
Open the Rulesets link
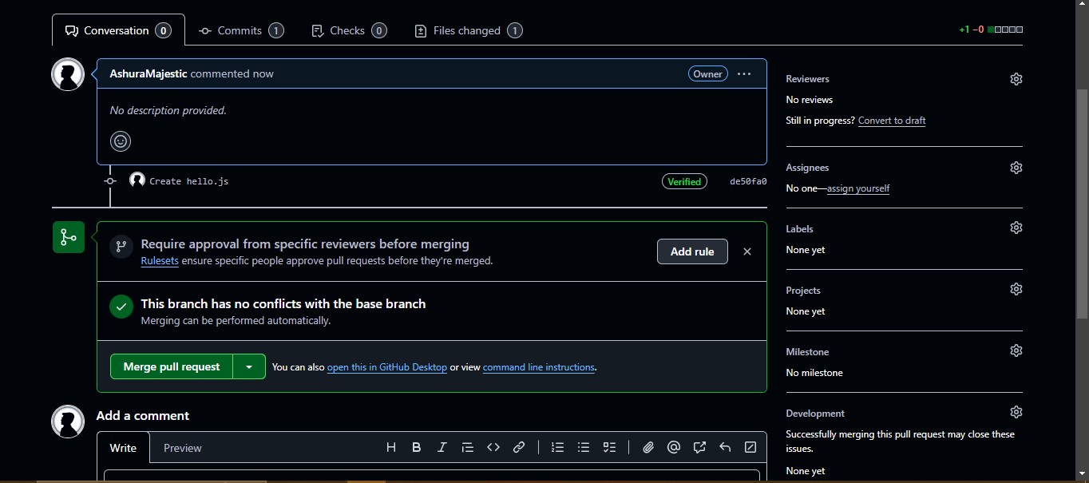point(160,260)
